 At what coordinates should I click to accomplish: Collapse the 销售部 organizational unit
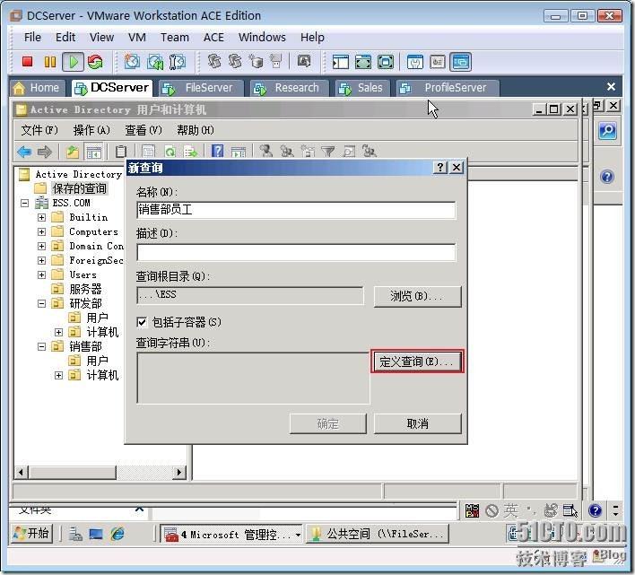(41, 346)
